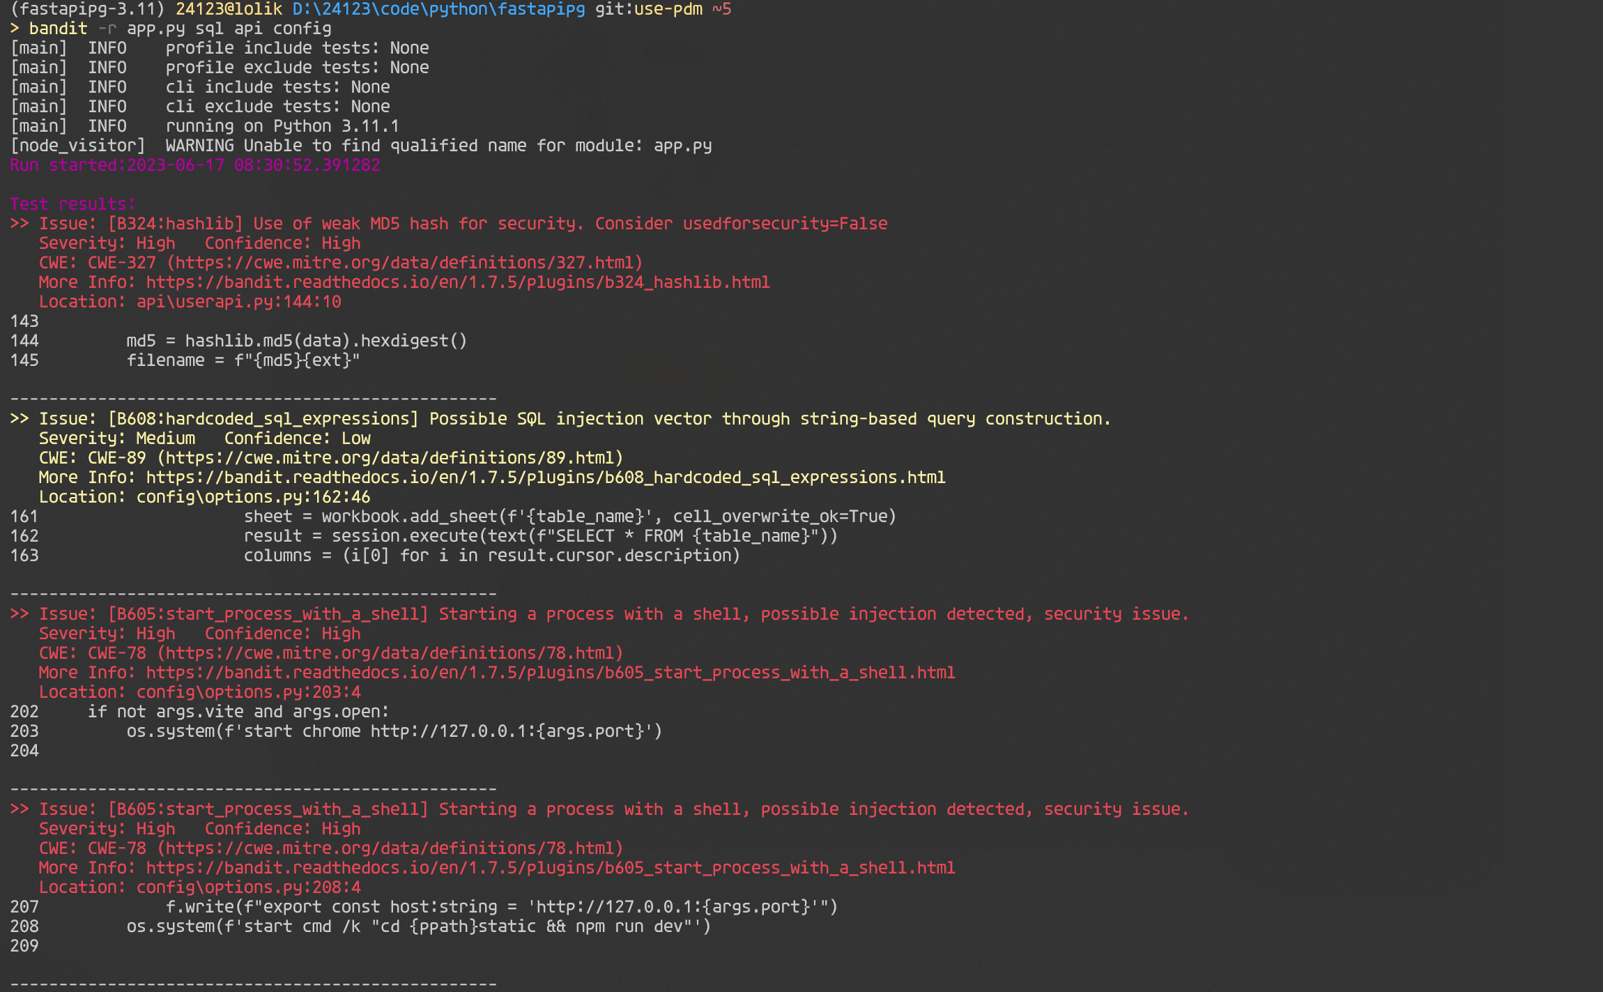
Task: Click code line f.write 'export const host:string'
Action: [502, 907]
